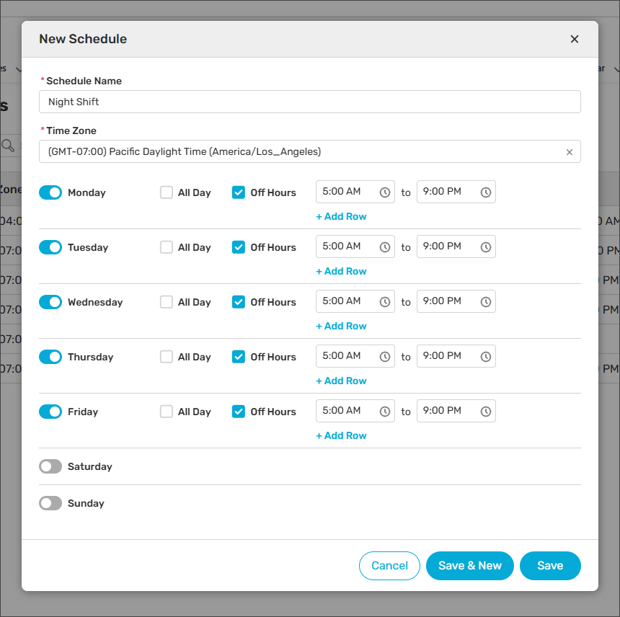
Task: Click clock icon on Wednesday end time
Action: click(x=486, y=302)
